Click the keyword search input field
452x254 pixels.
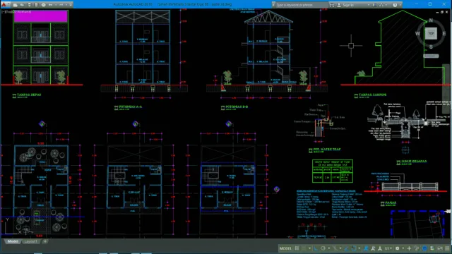coord(302,5)
